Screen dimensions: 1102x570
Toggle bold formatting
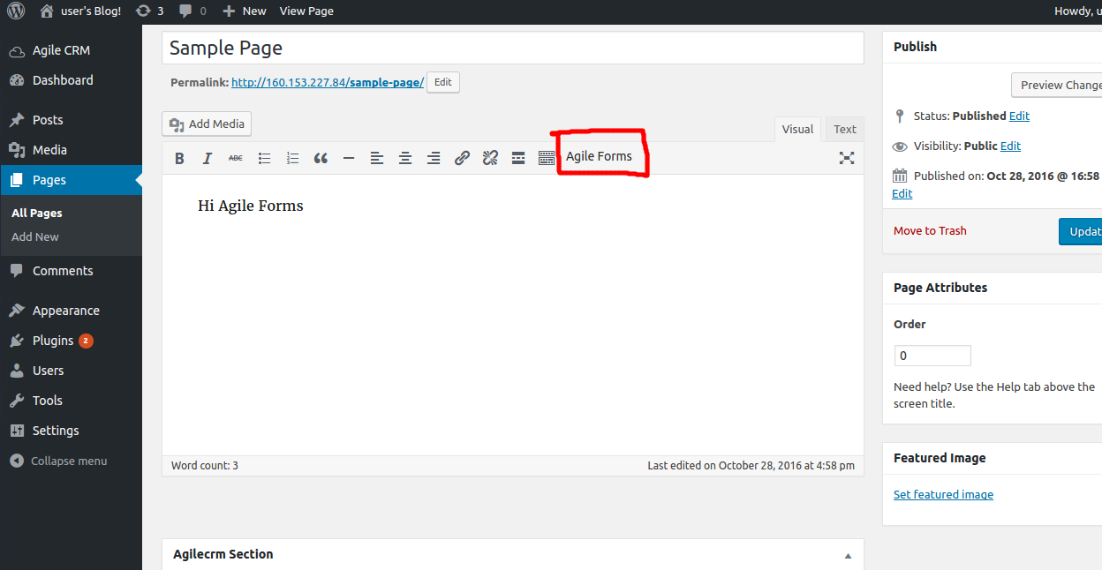point(179,158)
